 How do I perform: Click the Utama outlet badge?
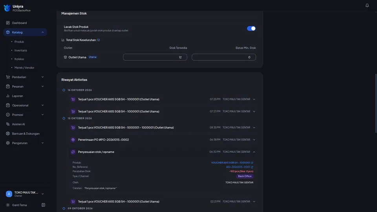click(x=93, y=57)
